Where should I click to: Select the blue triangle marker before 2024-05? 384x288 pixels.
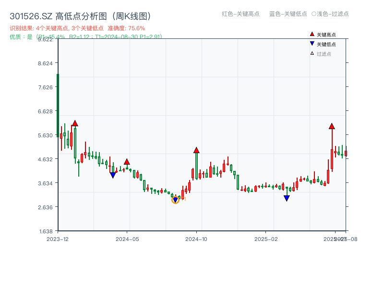click(x=113, y=175)
